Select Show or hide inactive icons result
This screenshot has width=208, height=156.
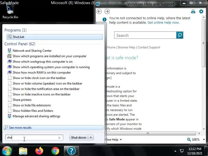tap(39, 94)
